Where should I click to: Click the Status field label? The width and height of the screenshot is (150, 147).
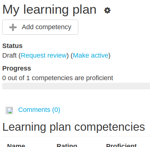tap(12, 46)
